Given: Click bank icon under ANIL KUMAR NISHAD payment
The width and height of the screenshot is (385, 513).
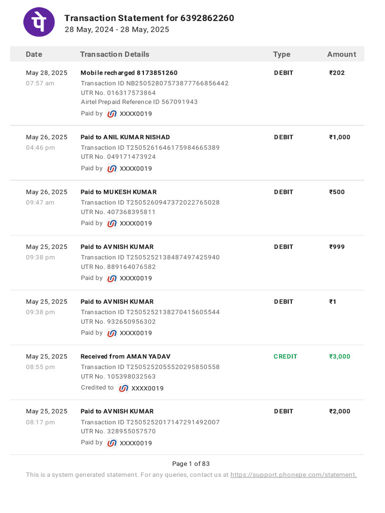Looking at the screenshot, I should pyautogui.click(x=112, y=168).
